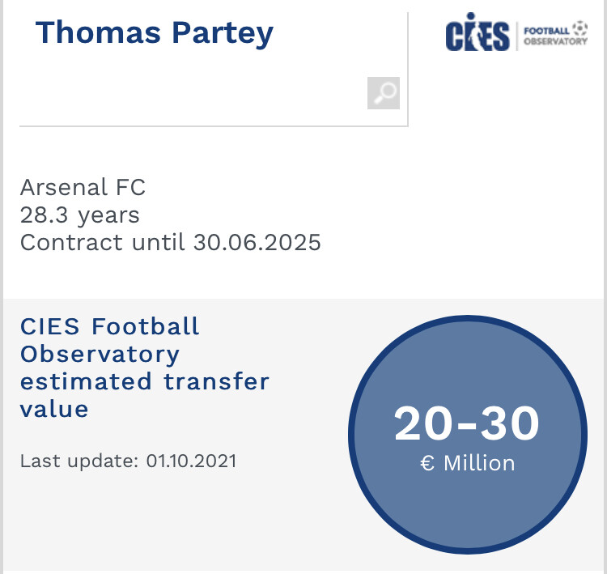
Task: Click the vertical divider in the logo
Action: tap(517, 36)
